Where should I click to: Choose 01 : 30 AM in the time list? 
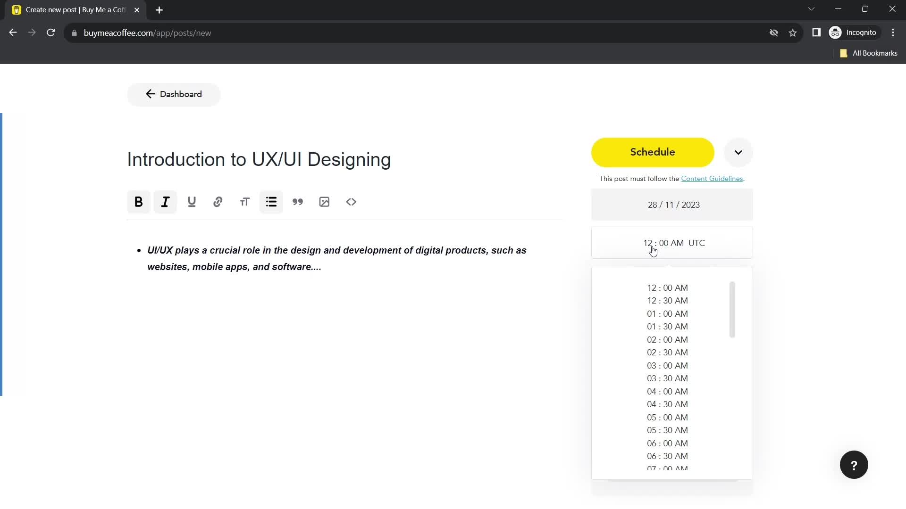pos(667,327)
